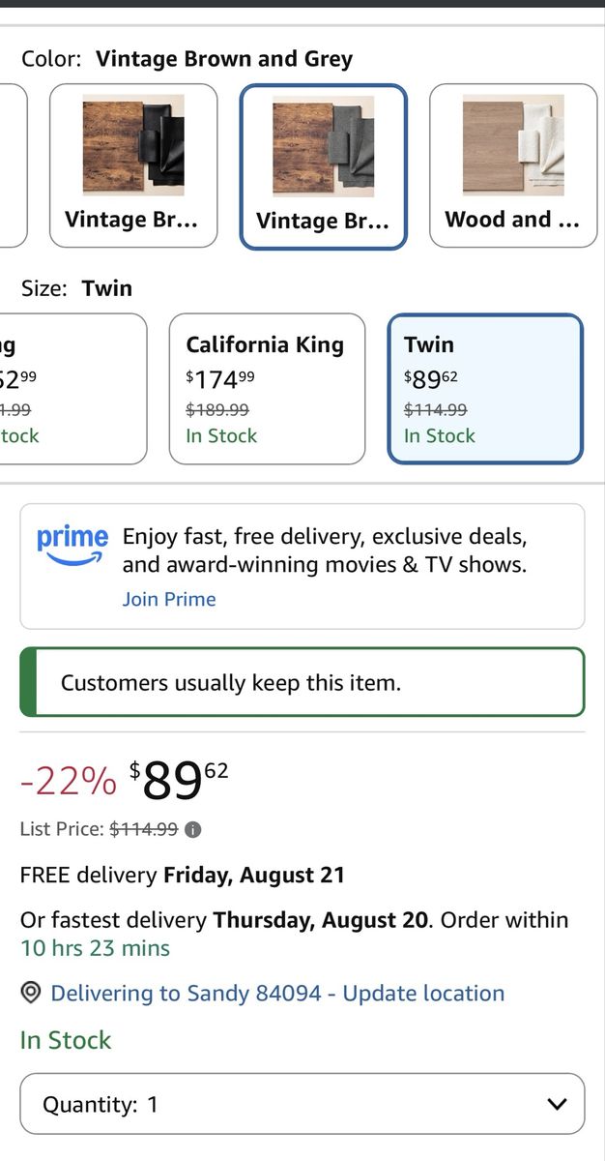This screenshot has width=605, height=1161.
Task: Expand the Quantity: 1 selector
Action: 302,1104
